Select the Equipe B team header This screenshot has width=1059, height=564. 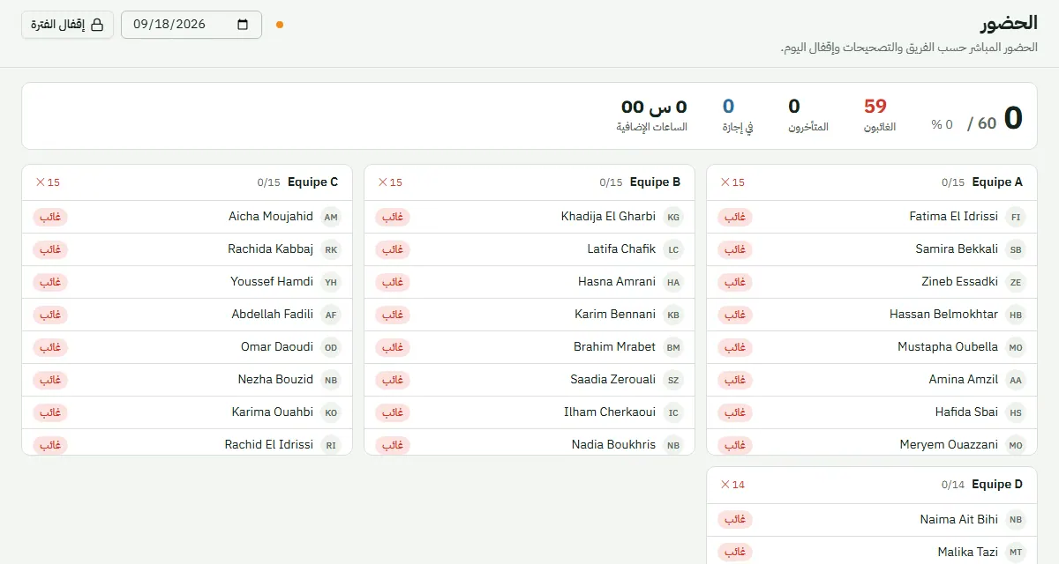pyautogui.click(x=529, y=182)
